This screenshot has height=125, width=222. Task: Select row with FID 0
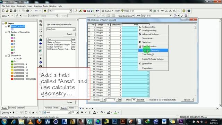tap(89, 27)
